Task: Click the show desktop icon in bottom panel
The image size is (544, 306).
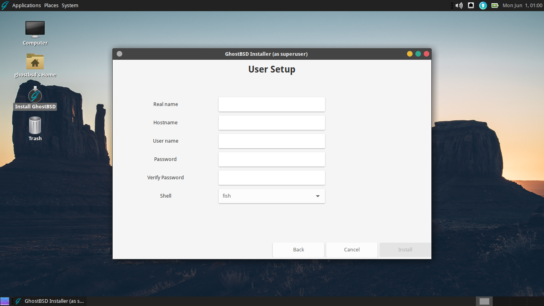Action: [5, 301]
